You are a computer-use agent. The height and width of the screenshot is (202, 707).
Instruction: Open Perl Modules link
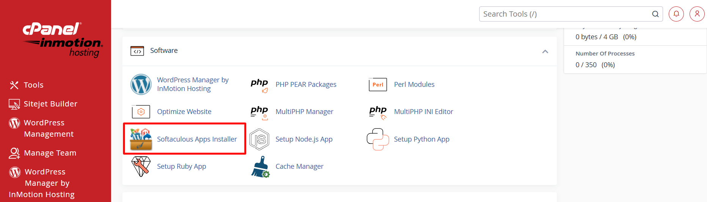coord(414,85)
